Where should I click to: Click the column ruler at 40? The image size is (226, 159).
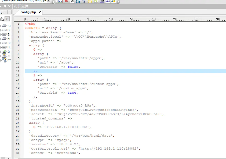pos(111,19)
